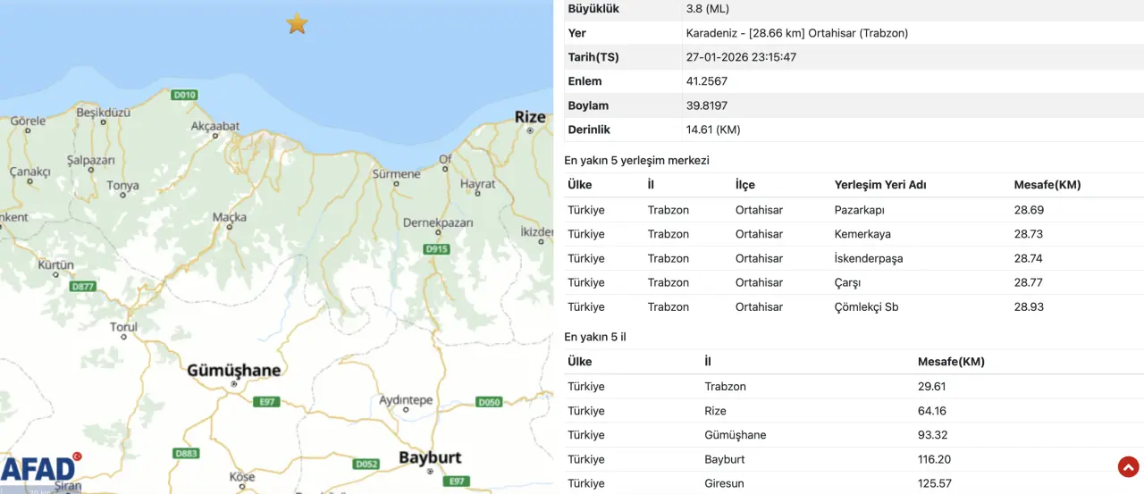Click the Rize city label on map
The height and width of the screenshot is (494, 1144).
click(530, 117)
